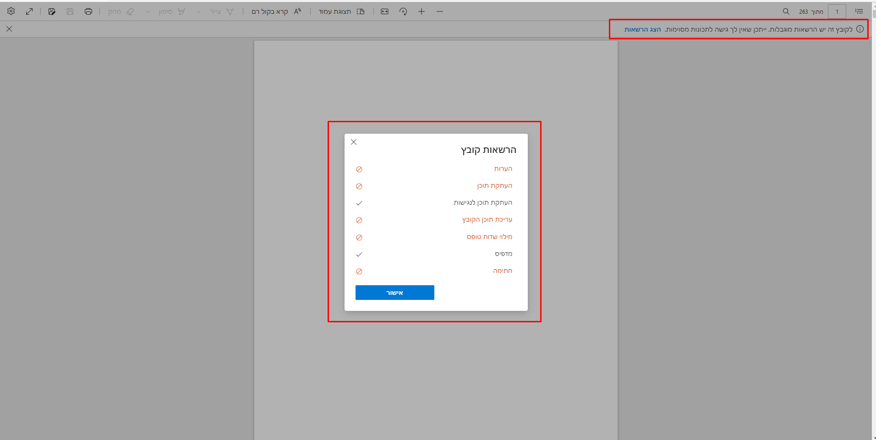Click the info icon on the notification bar

click(x=860, y=29)
